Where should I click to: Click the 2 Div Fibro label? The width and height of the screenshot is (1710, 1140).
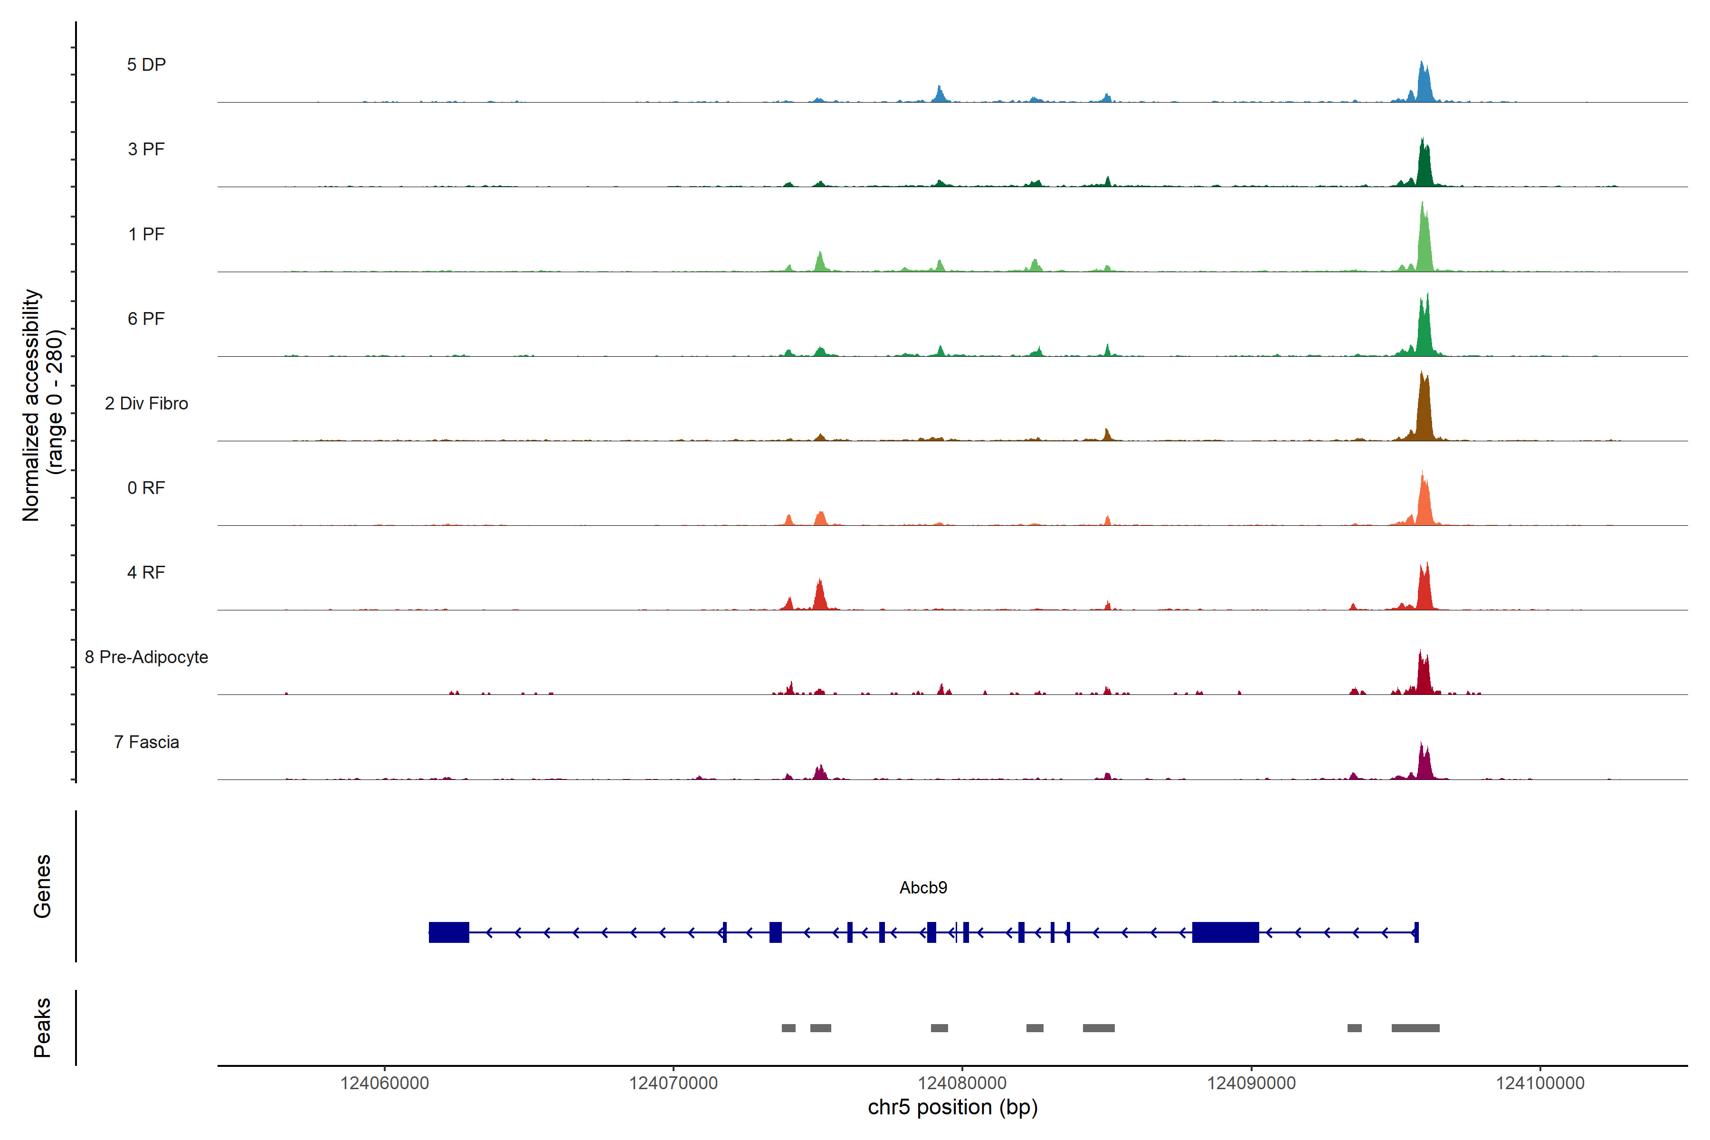click(146, 403)
